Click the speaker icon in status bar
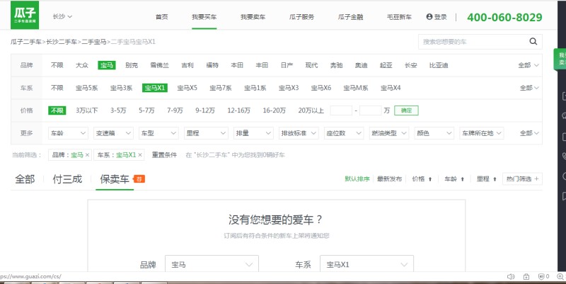The width and height of the screenshot is (566, 284). (x=511, y=277)
